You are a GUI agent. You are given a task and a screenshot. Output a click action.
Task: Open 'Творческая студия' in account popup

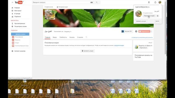pos(149,16)
